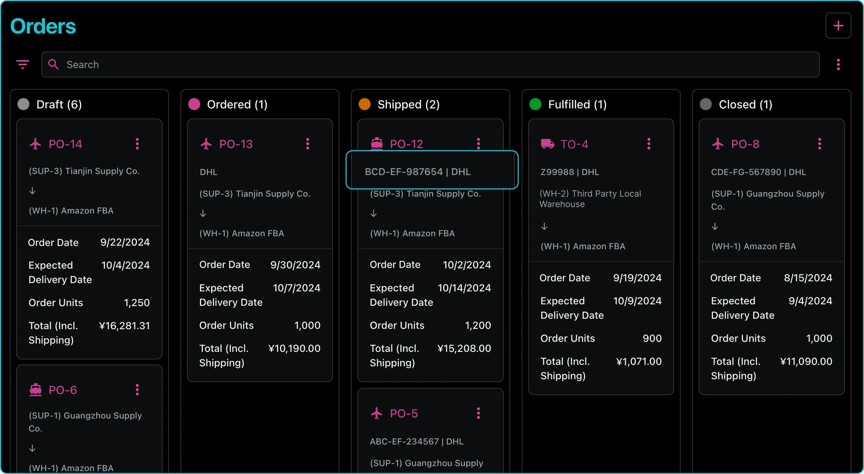Open the PO-5 card options menu
This screenshot has height=474, width=864.
pyautogui.click(x=478, y=413)
